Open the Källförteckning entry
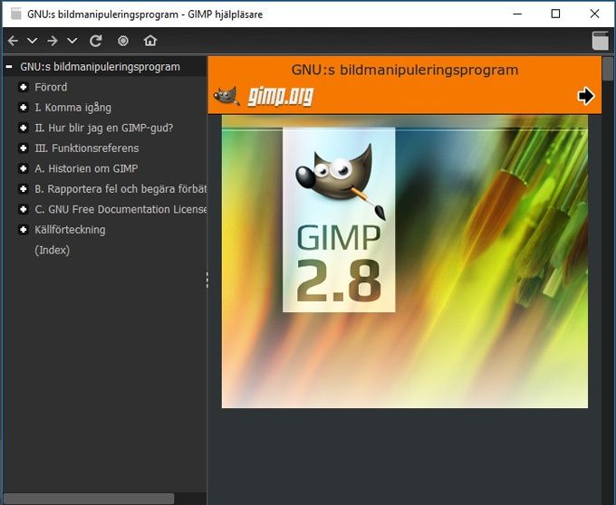Image resolution: width=616 pixels, height=505 pixels. tap(70, 231)
